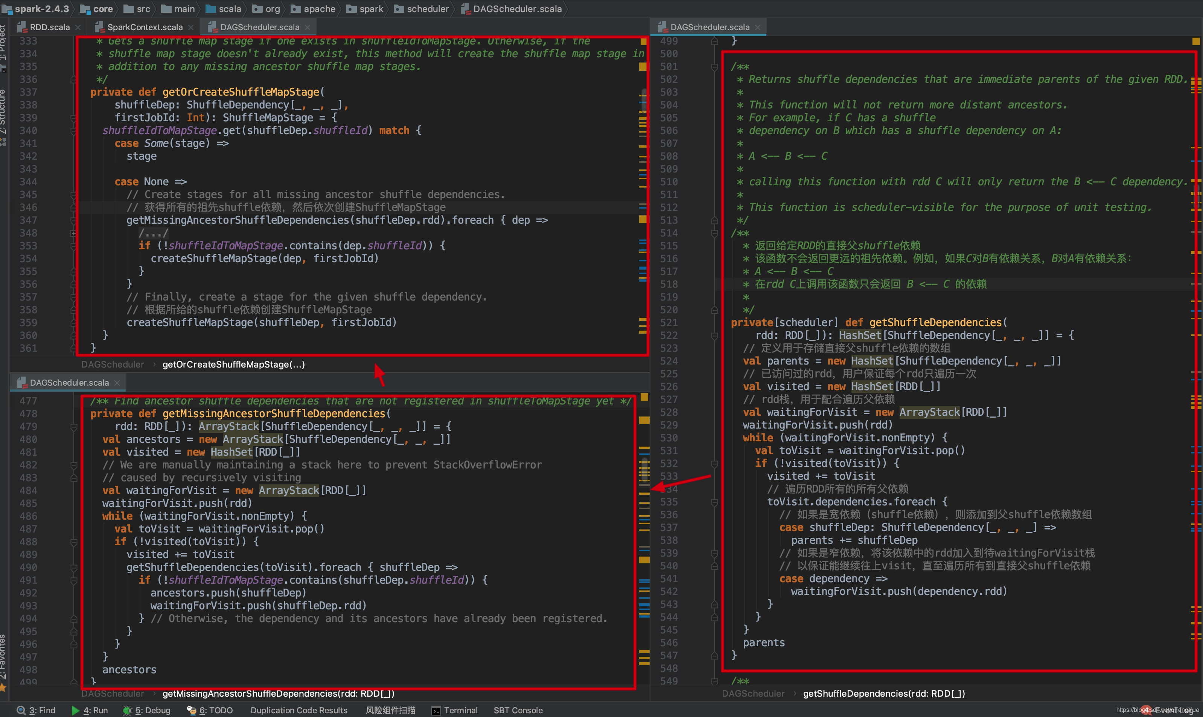1203x717 pixels.
Task: Open the Debug tool window
Action: [x=147, y=710]
